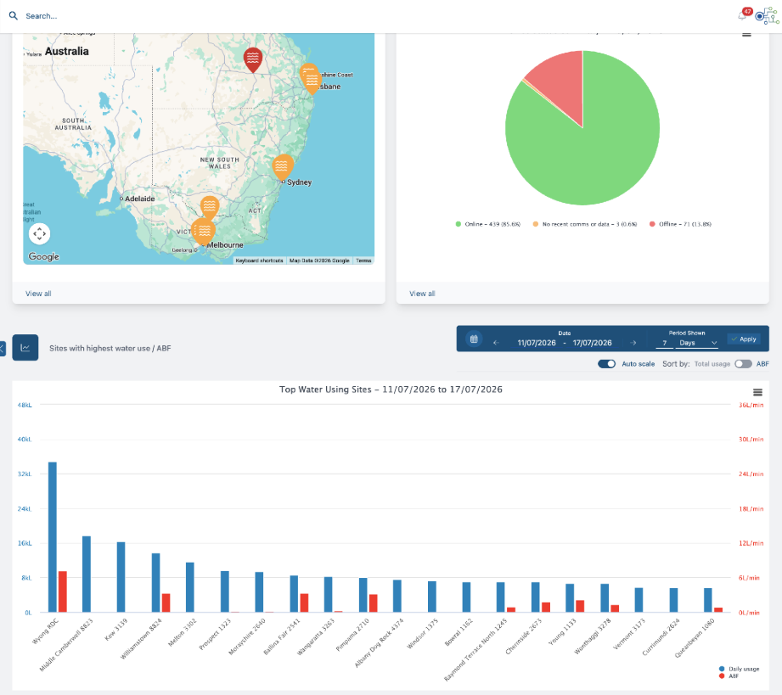The height and width of the screenshot is (695, 782).
Task: Click the Kew 3139 usage bar
Action: point(121,577)
